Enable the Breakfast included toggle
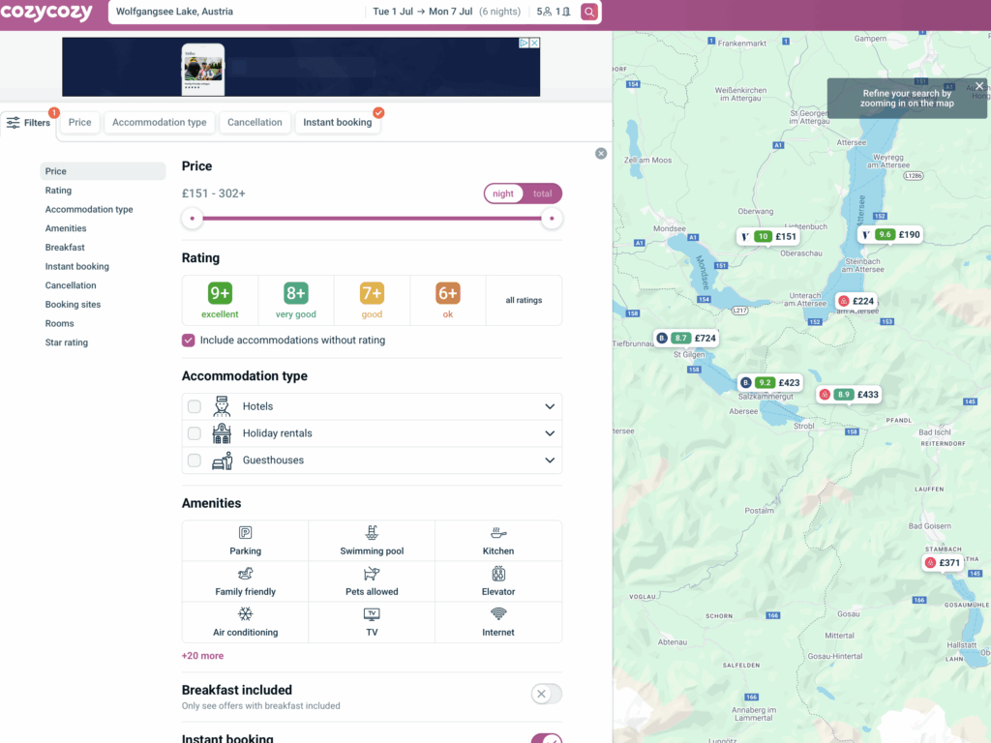 click(x=547, y=694)
